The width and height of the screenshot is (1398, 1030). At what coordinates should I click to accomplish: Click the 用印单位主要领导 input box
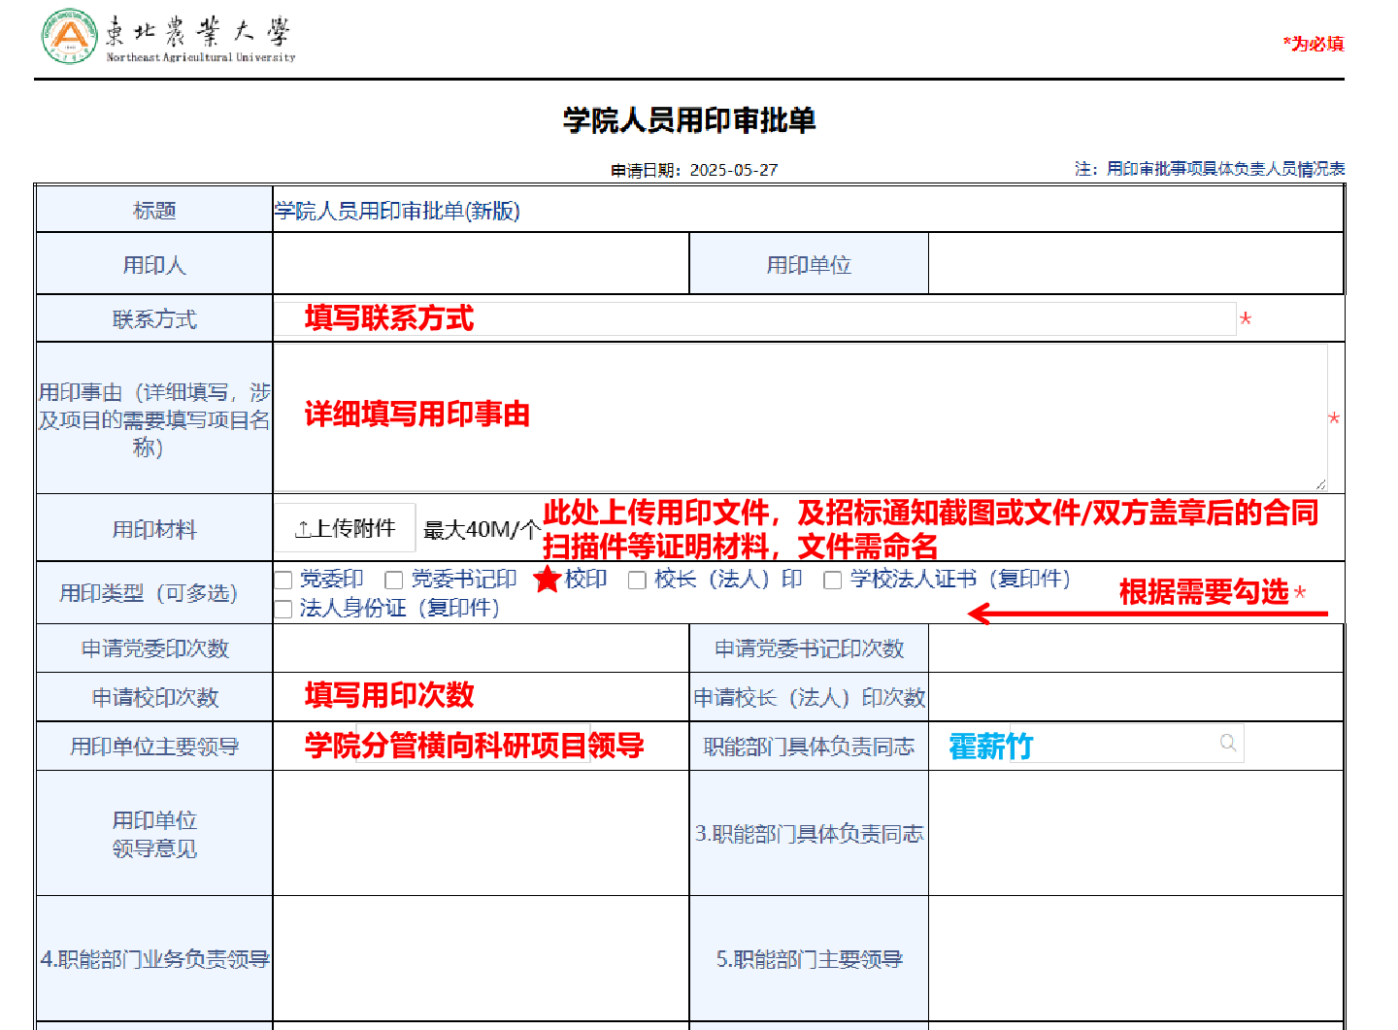point(473,746)
